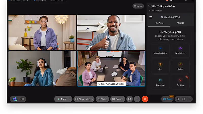Stop video camera button

click(x=83, y=99)
